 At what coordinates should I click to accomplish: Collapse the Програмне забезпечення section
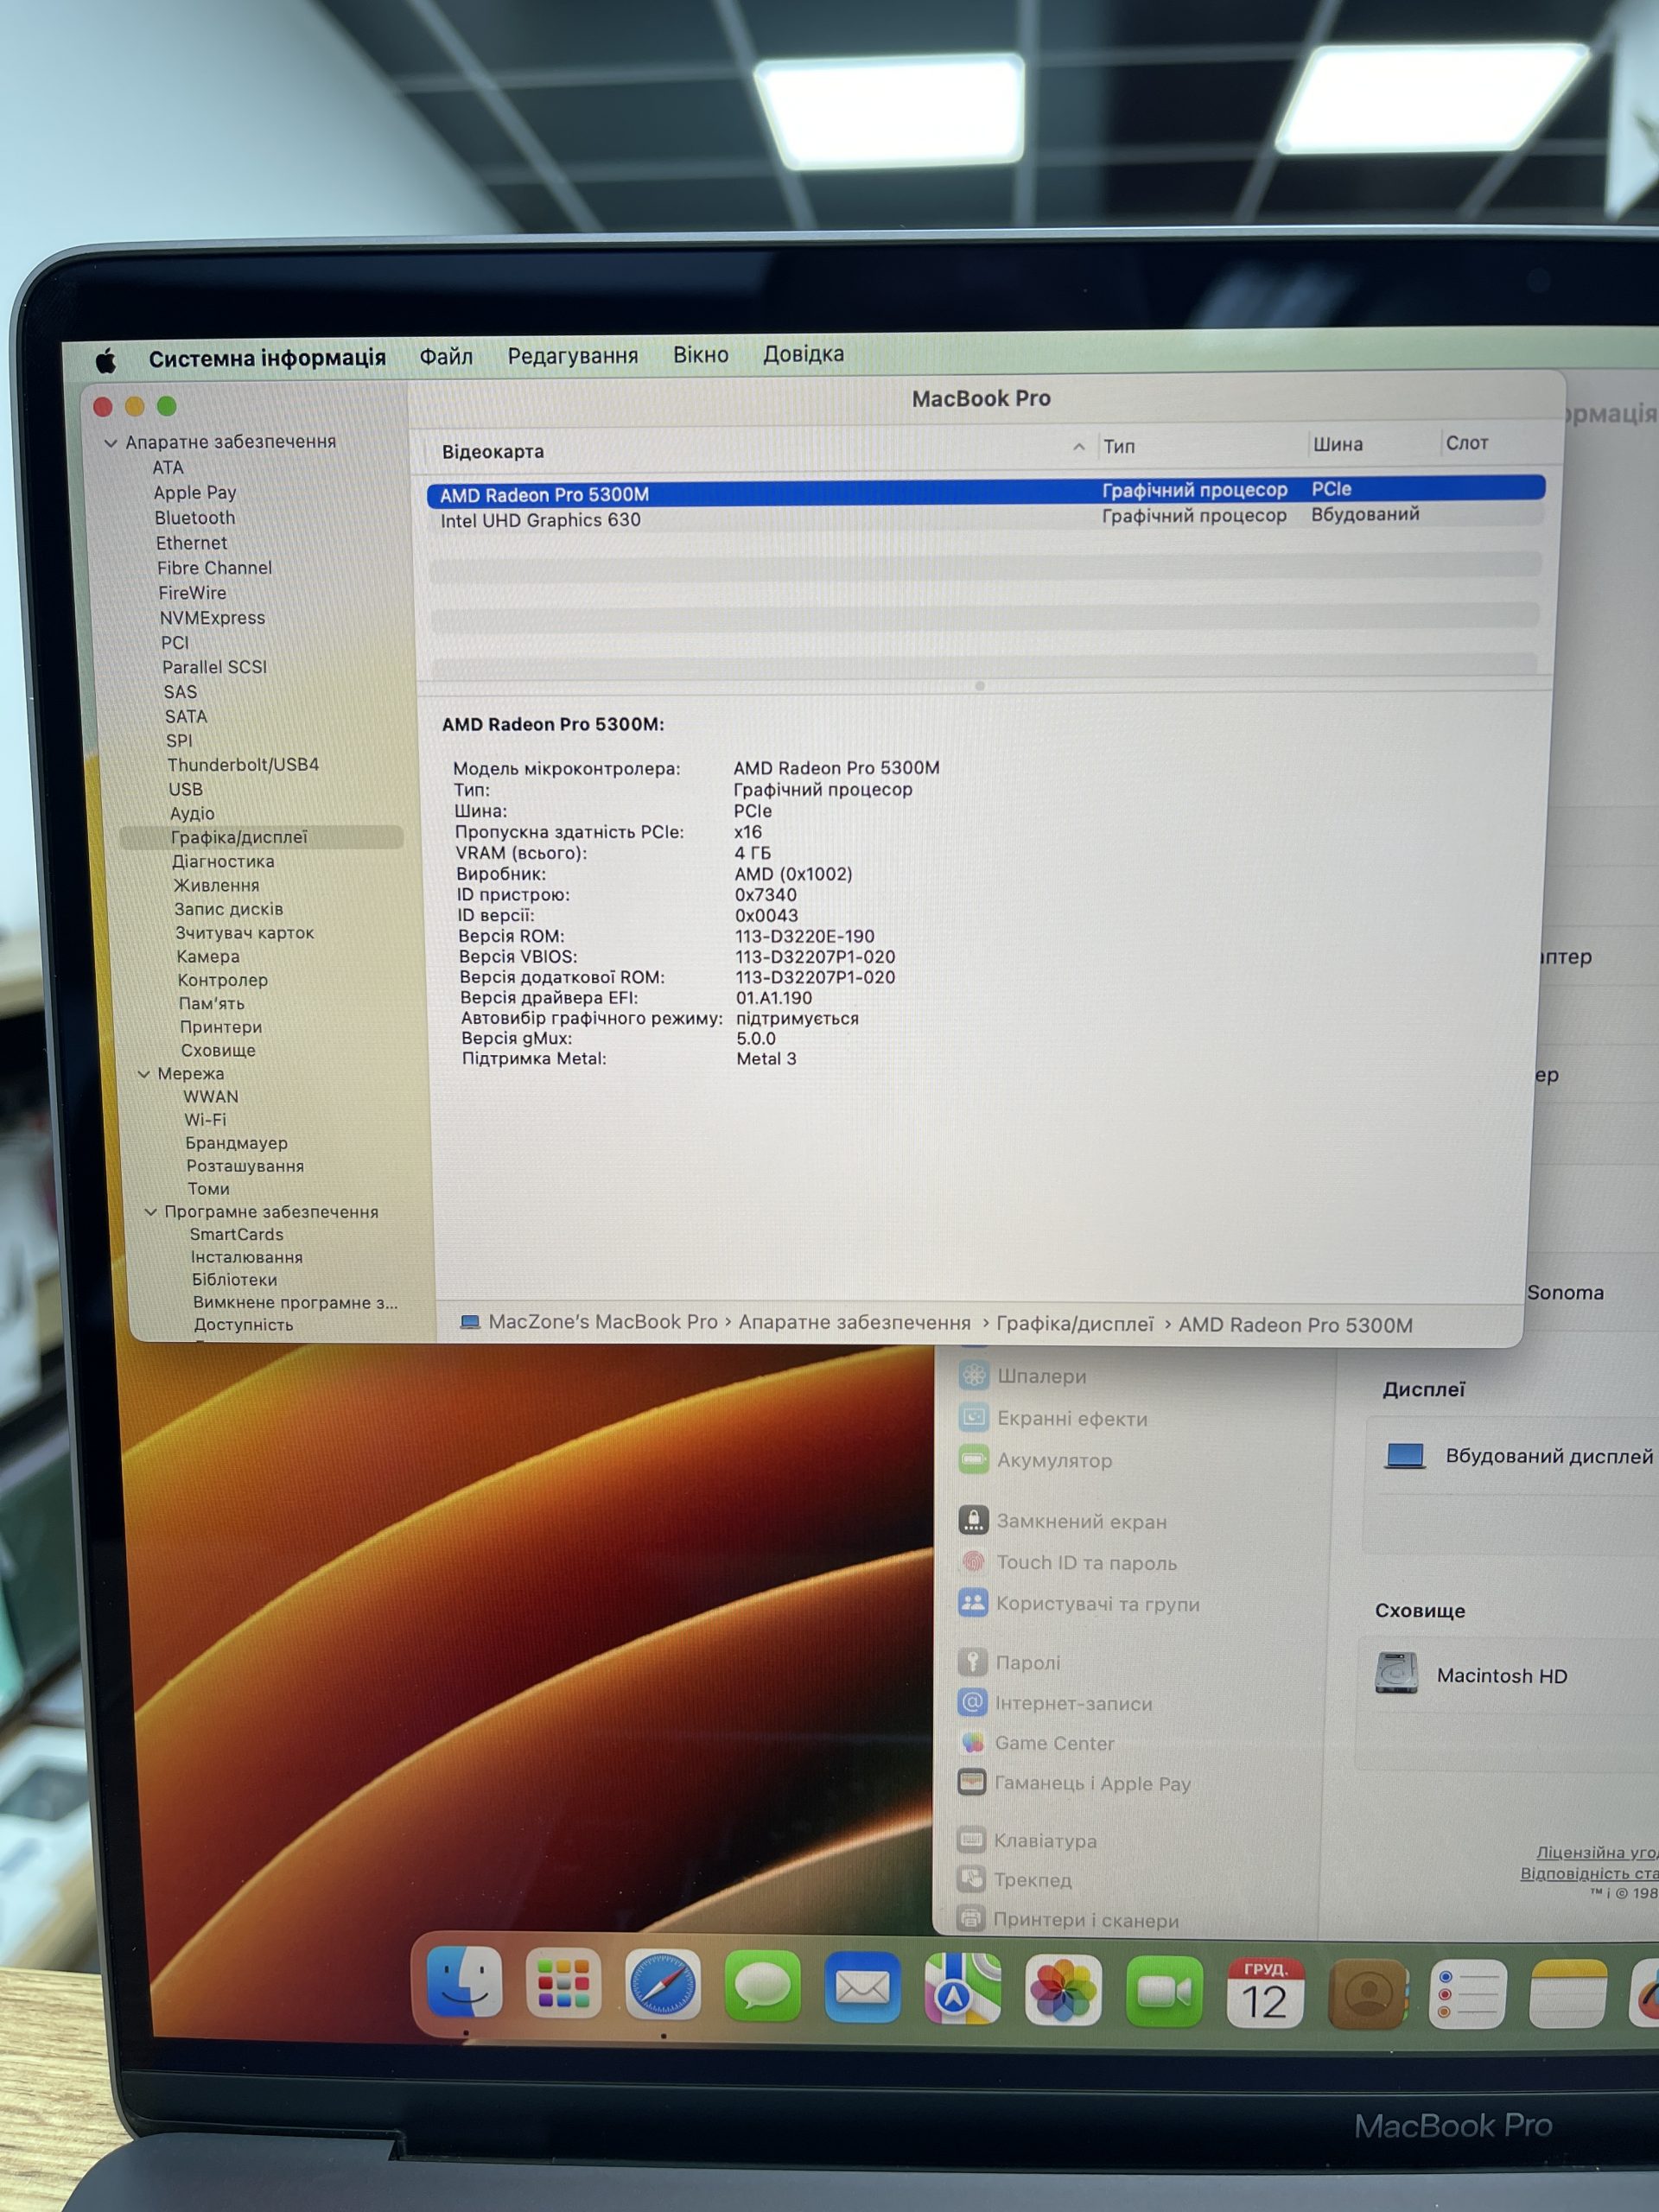tap(151, 1212)
